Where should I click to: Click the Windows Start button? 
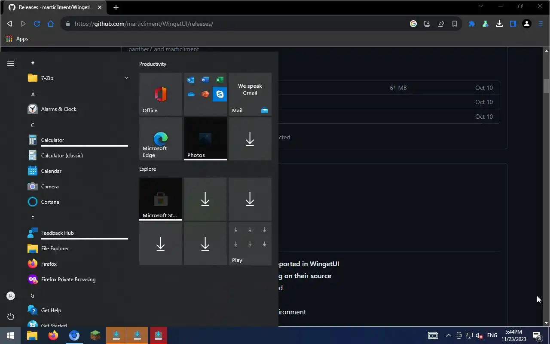click(x=10, y=335)
